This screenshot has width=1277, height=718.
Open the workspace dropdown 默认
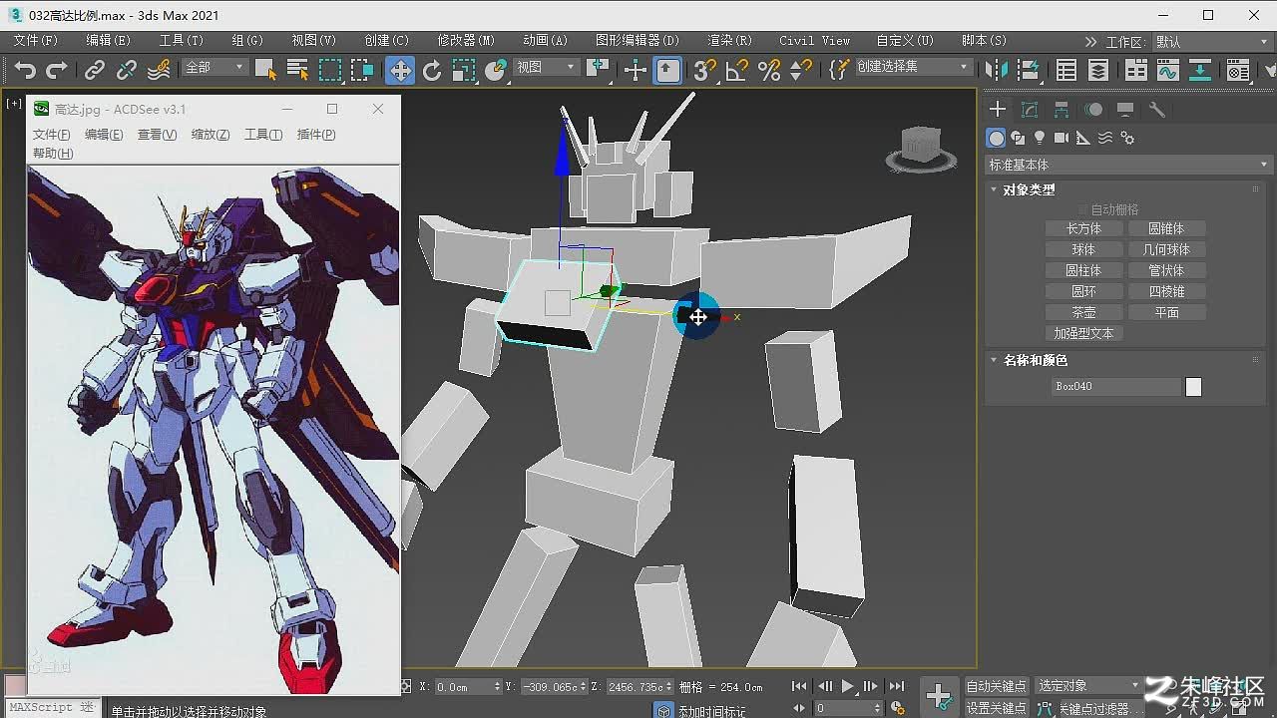click(x=1211, y=42)
